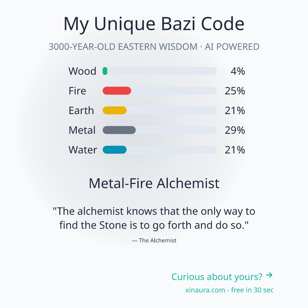
Task: Click the Fire element label
Action: (77, 91)
